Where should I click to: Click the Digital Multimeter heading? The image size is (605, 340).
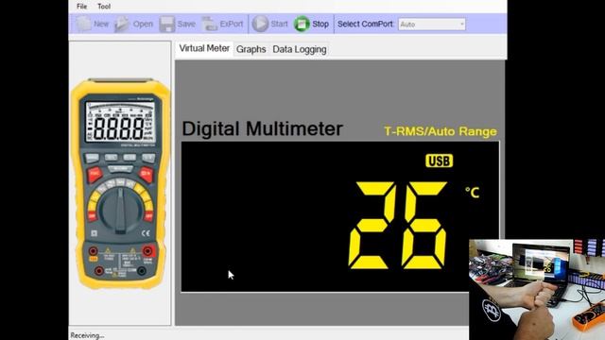(263, 128)
